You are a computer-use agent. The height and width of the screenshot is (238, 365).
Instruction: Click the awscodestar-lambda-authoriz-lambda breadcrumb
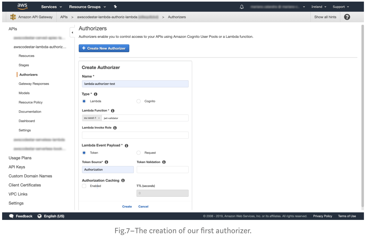pos(107,17)
